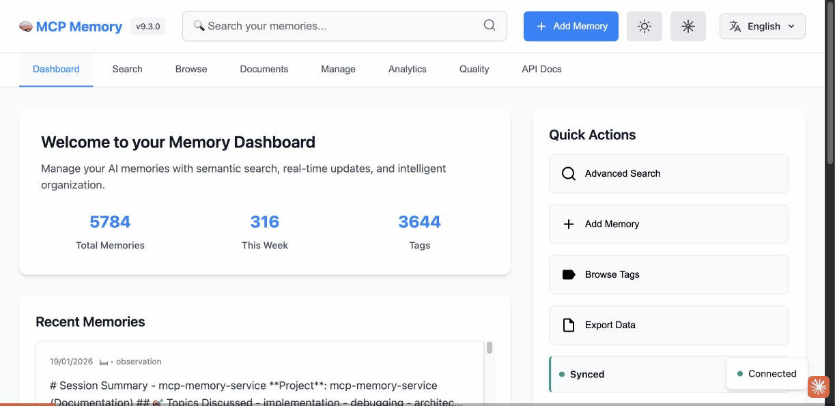The height and width of the screenshot is (406, 835).
Task: Click the plus icon on Add Memory action
Action: coord(568,224)
